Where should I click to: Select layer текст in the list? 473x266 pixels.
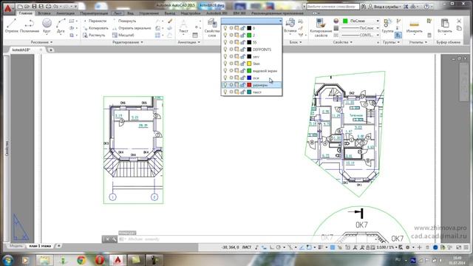[251, 92]
